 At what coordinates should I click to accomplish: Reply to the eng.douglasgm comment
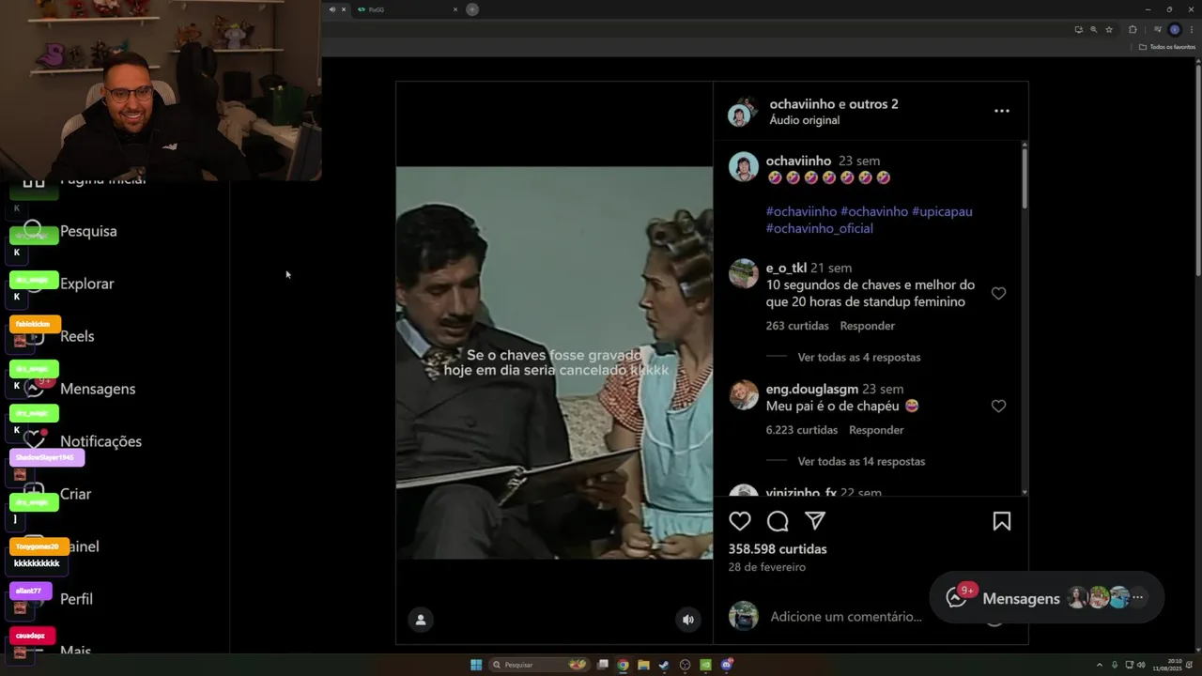pos(876,430)
